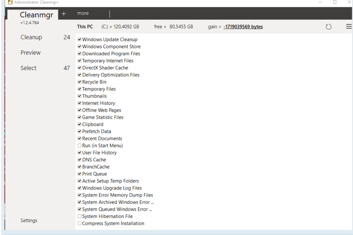Uncheck System Error Memory Dump Files

pyautogui.click(x=79, y=195)
